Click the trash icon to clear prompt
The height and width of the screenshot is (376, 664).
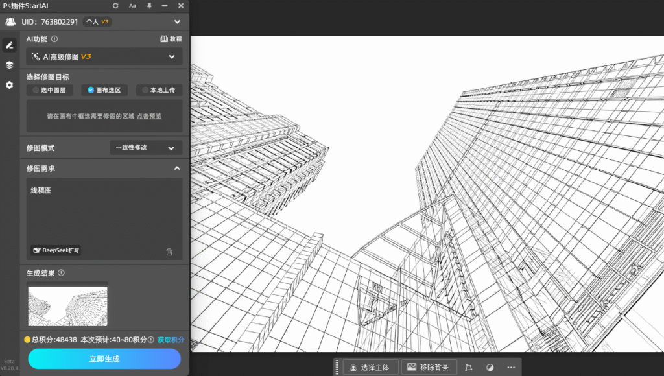[169, 252]
